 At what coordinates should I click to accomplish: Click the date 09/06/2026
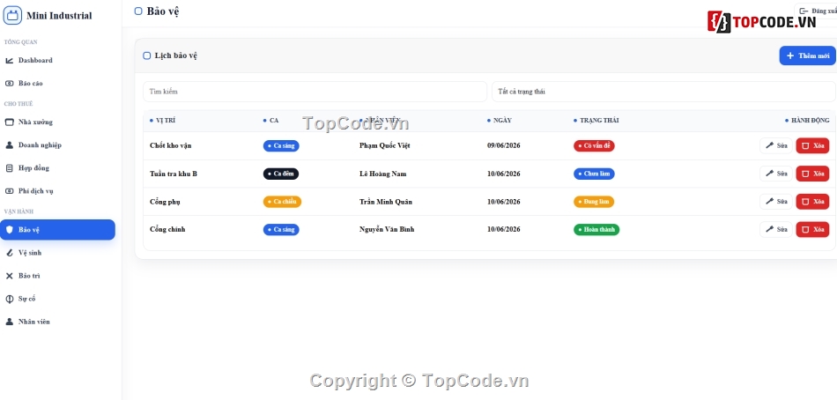(503, 145)
